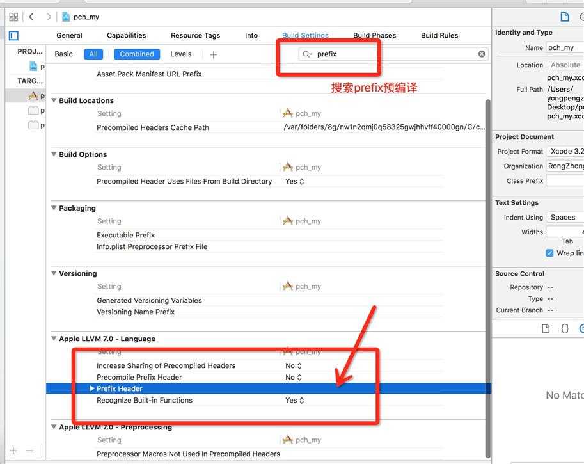Change Precompile Prefix Header No value
This screenshot has width=584, height=464.
coord(294,377)
